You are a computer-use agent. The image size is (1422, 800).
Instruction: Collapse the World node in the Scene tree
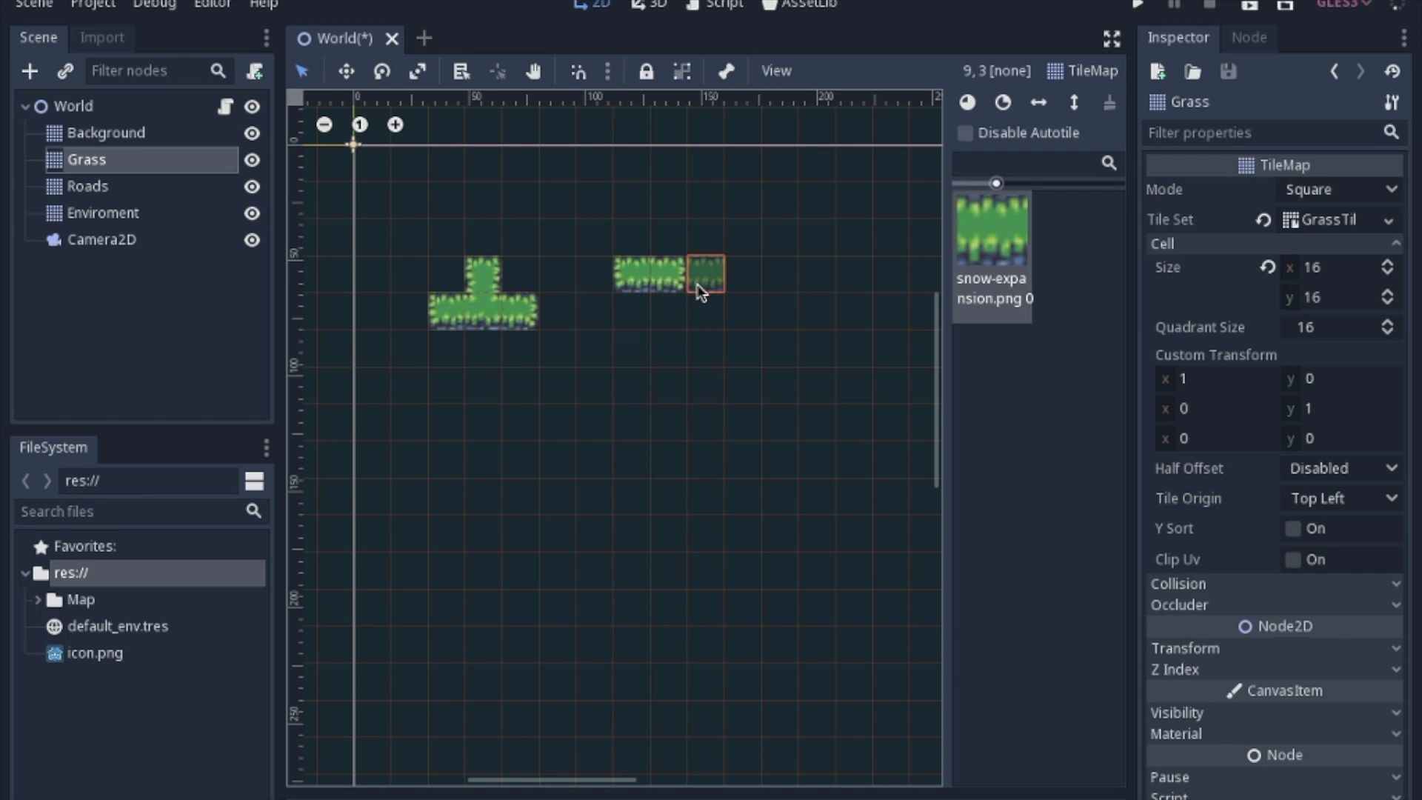[x=24, y=106]
